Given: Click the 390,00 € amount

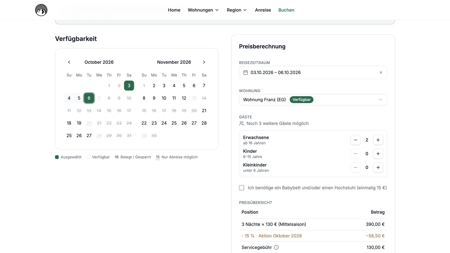Looking at the screenshot, I should [375, 224].
